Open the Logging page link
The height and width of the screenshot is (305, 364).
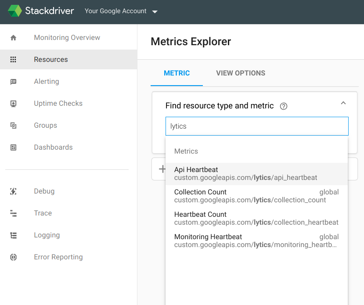(47, 235)
